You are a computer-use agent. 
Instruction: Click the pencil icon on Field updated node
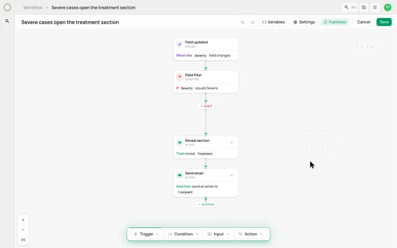(x=179, y=44)
